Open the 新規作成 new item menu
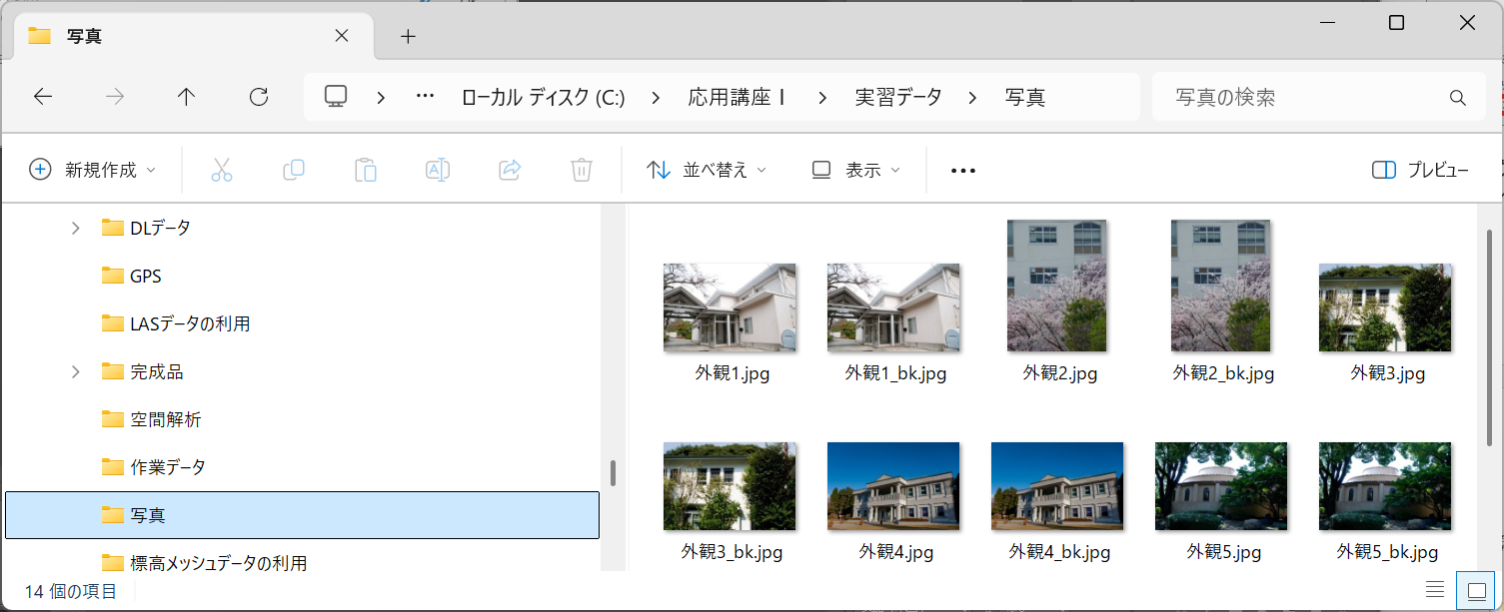The image size is (1504, 612). [x=93, y=170]
